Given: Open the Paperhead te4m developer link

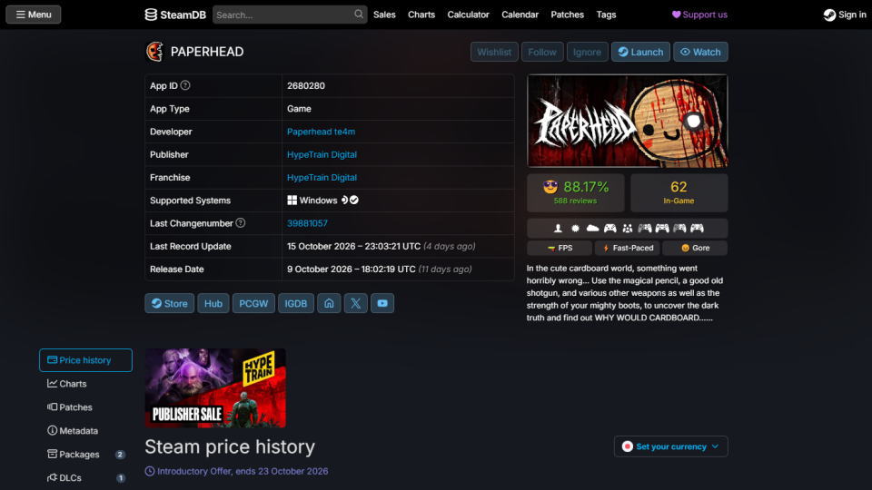Looking at the screenshot, I should (x=321, y=132).
